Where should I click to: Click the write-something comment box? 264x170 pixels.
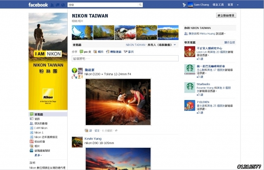[x=125, y=58]
